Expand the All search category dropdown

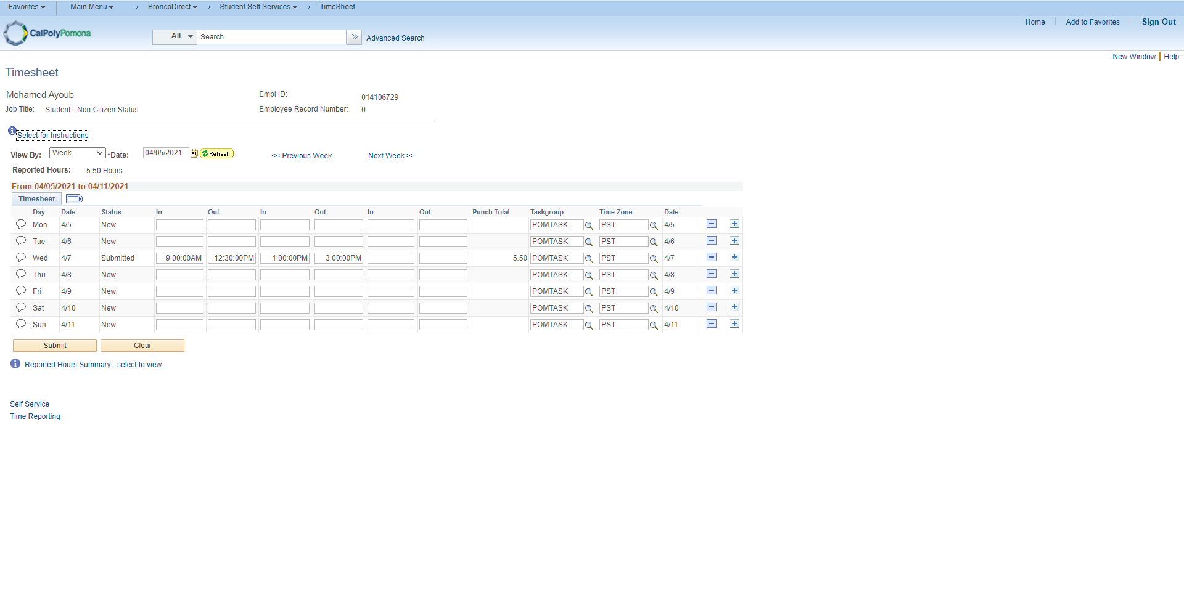[x=175, y=36]
